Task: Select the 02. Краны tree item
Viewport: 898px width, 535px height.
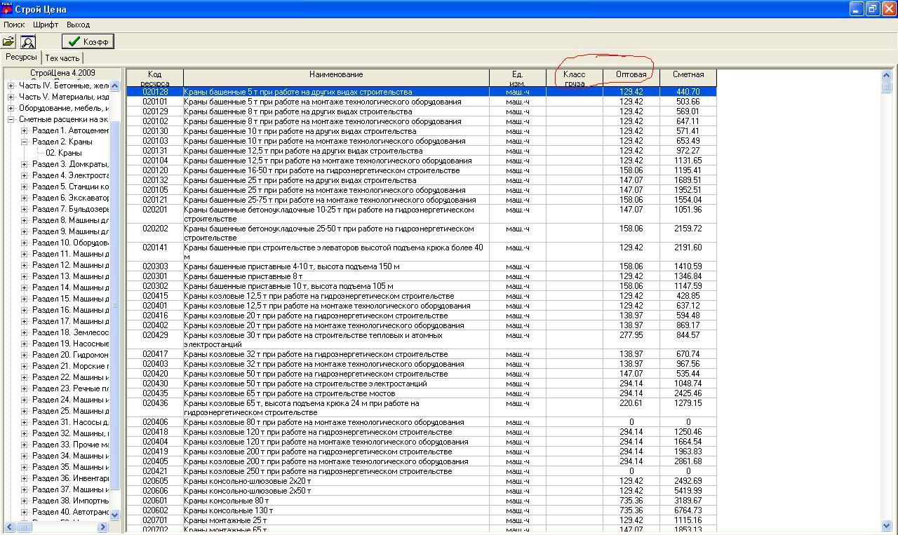Action: click(x=64, y=153)
